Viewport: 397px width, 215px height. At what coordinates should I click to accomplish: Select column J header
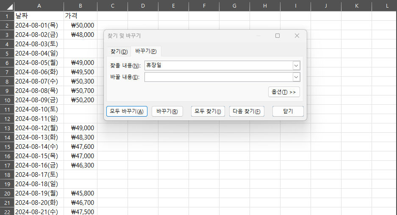click(x=326, y=6)
